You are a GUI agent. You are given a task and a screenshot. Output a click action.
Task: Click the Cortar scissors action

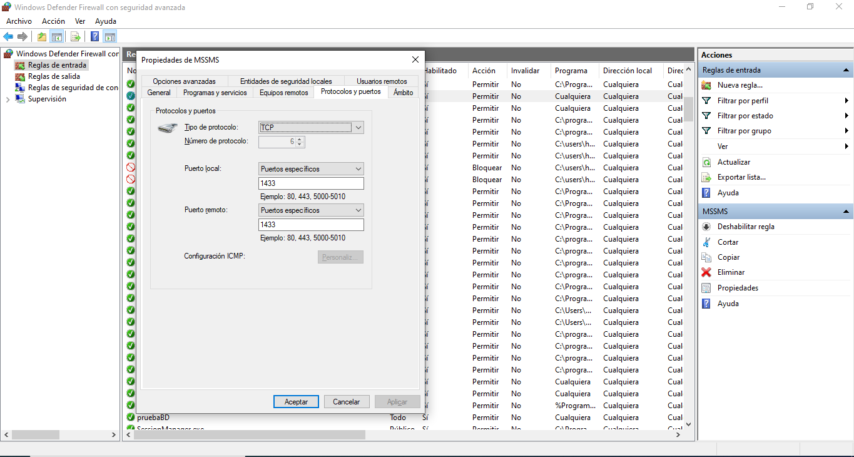point(706,242)
